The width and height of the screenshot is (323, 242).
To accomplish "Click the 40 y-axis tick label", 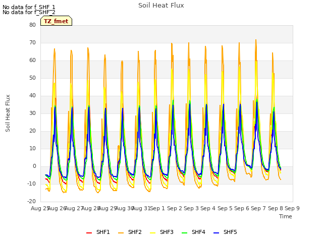I will coord(32,95).
